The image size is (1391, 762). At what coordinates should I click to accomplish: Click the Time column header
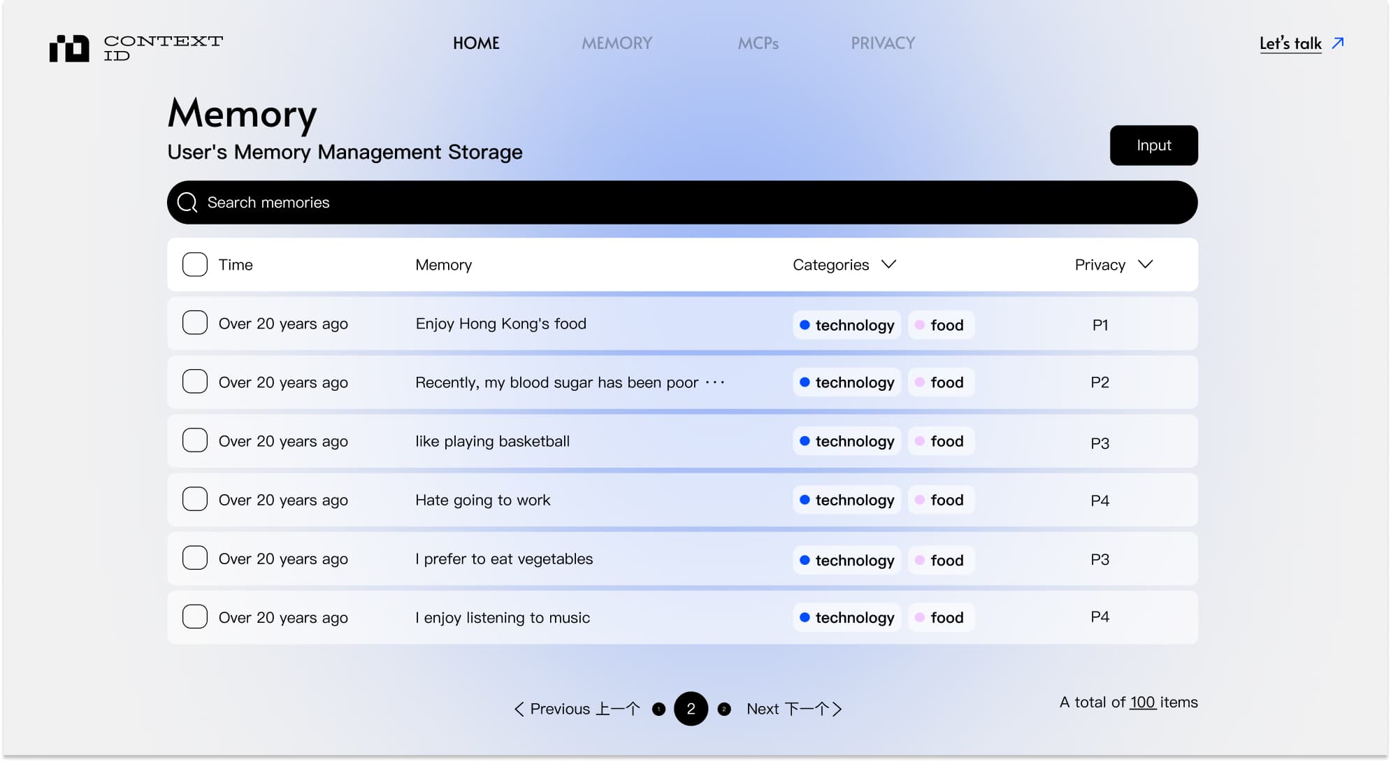click(x=236, y=265)
